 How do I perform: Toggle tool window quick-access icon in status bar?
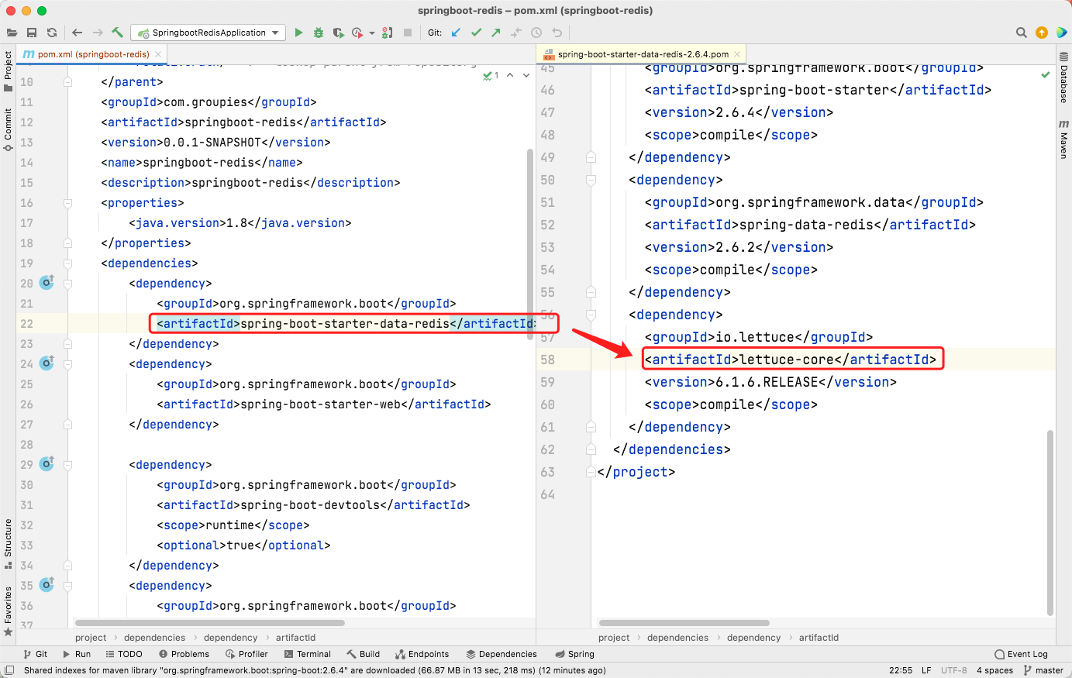point(9,670)
